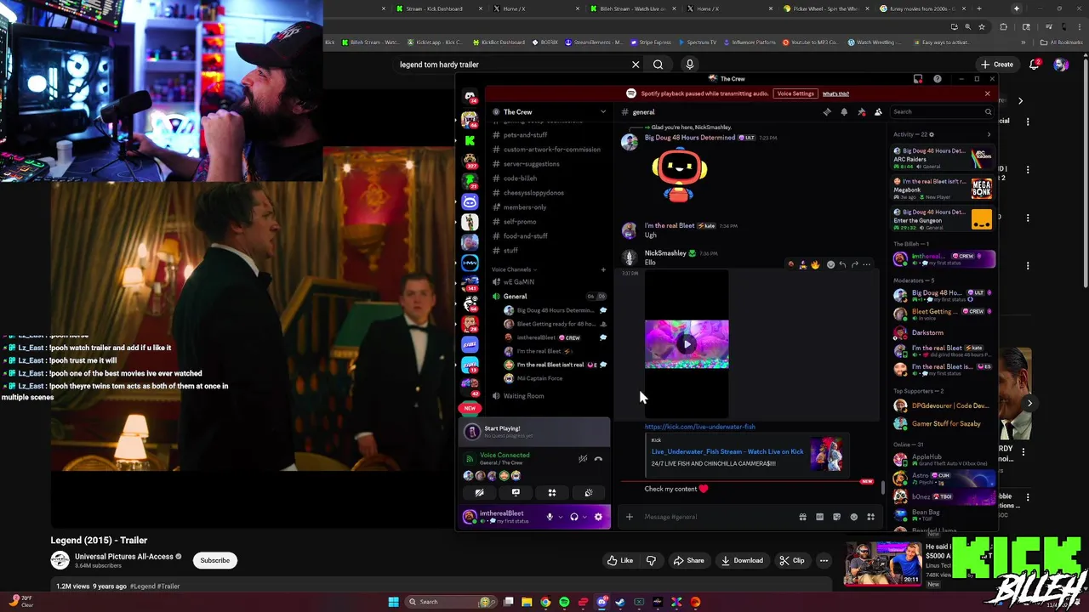Image resolution: width=1089 pixels, height=612 pixels.
Task: Open output device options arrow beside headphones
Action: 584,517
